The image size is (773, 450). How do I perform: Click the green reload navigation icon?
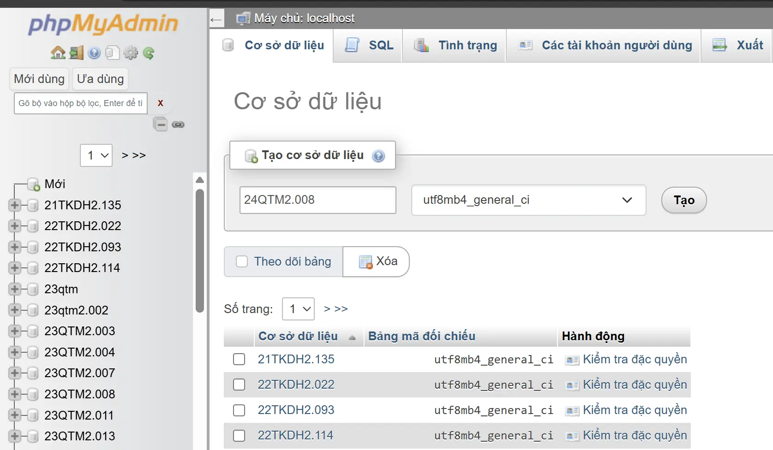point(149,53)
